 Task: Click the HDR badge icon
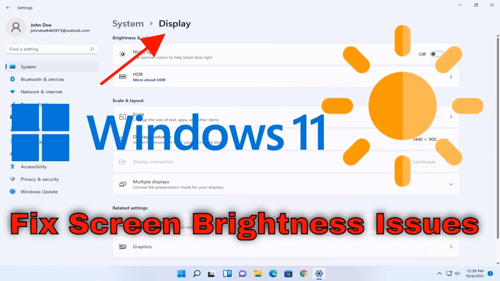123,77
